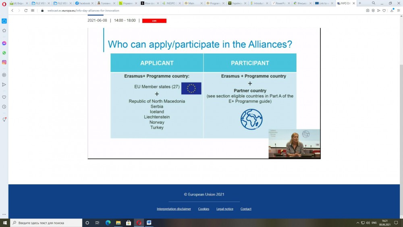Screen dimensions: 403x227
Task: Click the Windows taskbar search box
Action: pos(46,223)
